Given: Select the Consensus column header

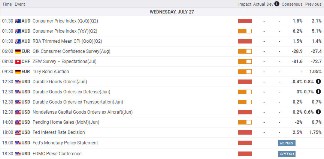Looking at the screenshot, I should [292, 4].
